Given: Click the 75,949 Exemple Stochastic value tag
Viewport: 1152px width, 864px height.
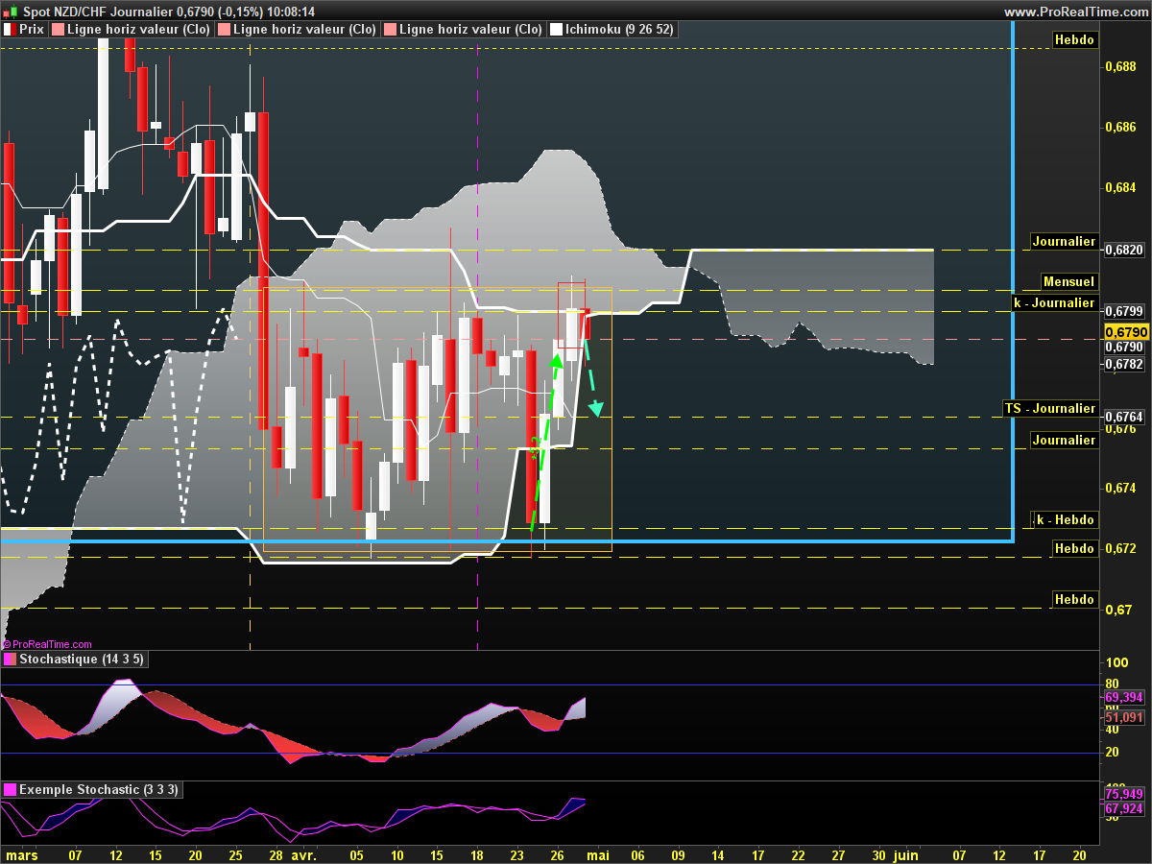Looking at the screenshot, I should click(x=1124, y=795).
